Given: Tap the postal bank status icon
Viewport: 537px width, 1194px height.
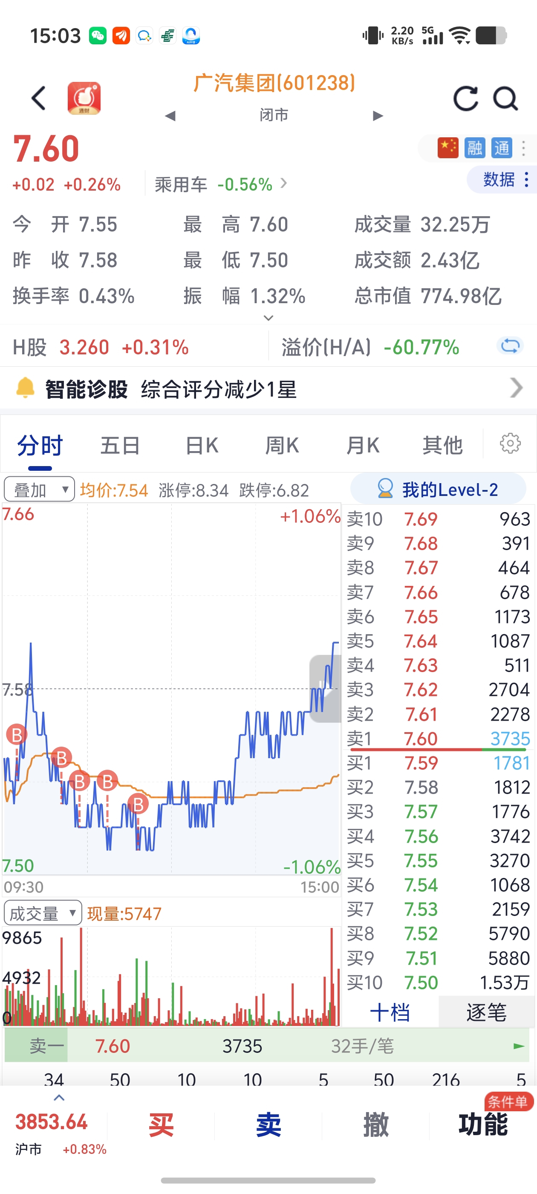Looking at the screenshot, I should click(168, 36).
